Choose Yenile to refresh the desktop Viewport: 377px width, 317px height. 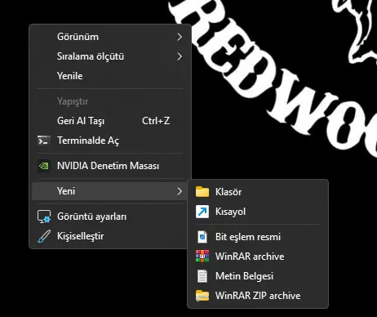109,76
